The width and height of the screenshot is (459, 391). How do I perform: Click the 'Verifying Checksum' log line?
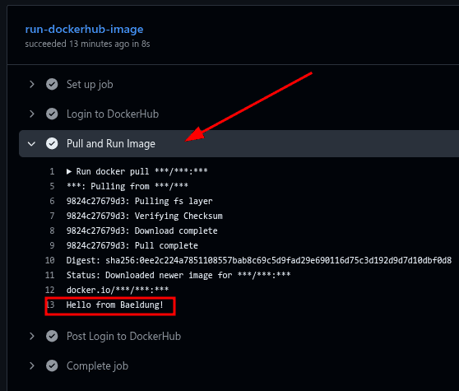point(144,216)
